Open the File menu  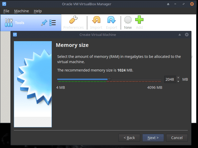(6, 11)
